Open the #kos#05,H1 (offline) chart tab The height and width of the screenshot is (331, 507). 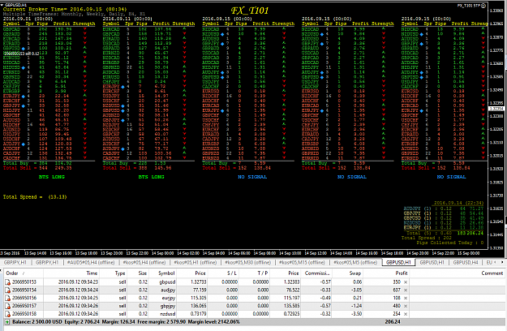pos(195,263)
